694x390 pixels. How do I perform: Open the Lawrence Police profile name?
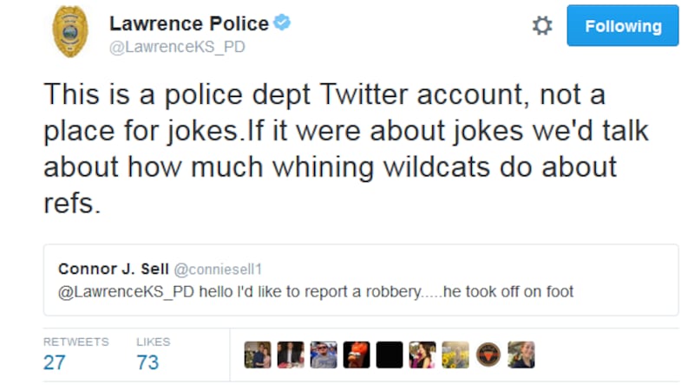(x=187, y=23)
